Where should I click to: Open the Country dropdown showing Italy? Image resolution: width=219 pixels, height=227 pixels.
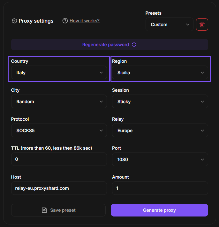pyautogui.click(x=59, y=73)
